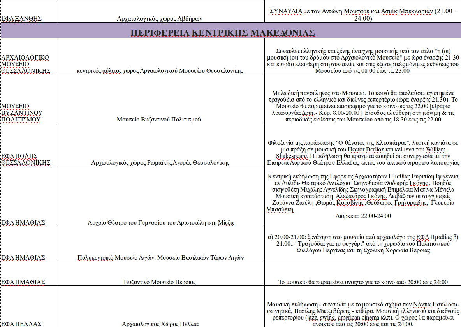Click the κεντρικός αύλειος χώρος venue cell
461x327 pixels.
[160, 70]
